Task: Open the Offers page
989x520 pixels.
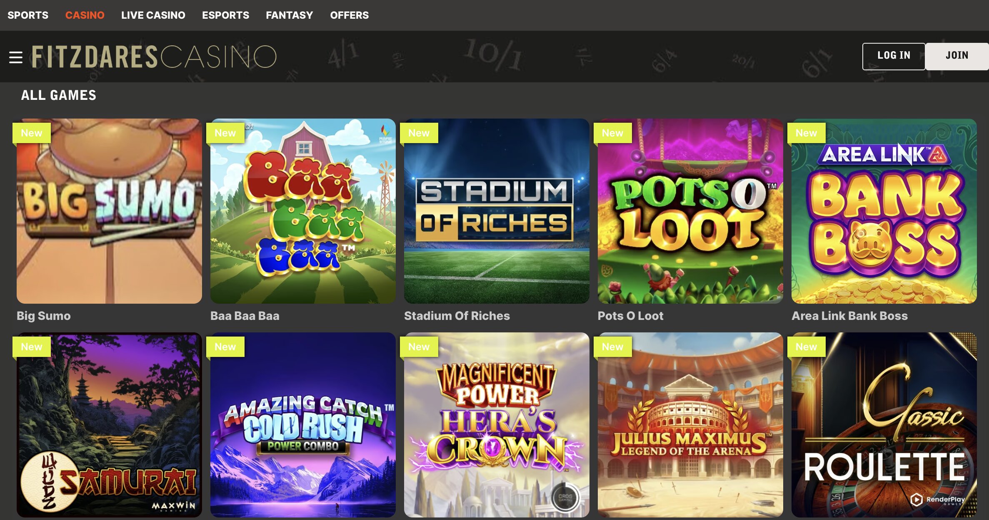Action: click(x=349, y=15)
